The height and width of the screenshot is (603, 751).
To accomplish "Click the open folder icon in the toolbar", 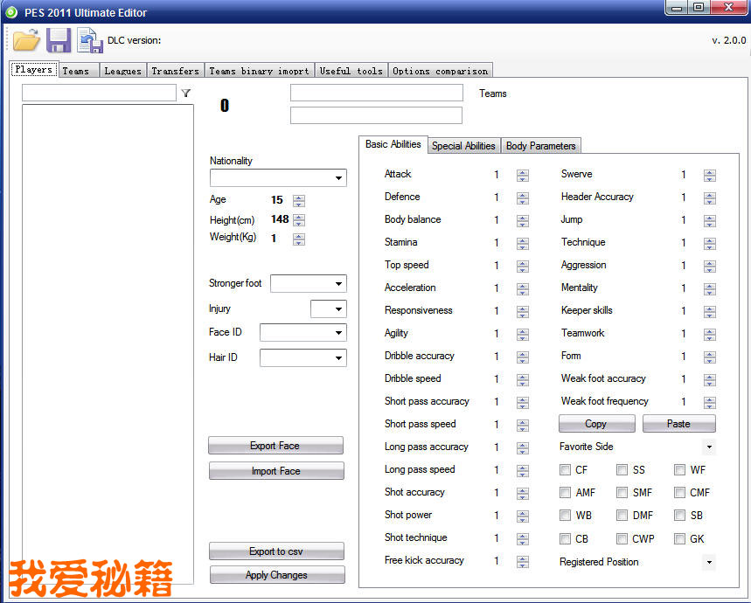I will point(26,40).
